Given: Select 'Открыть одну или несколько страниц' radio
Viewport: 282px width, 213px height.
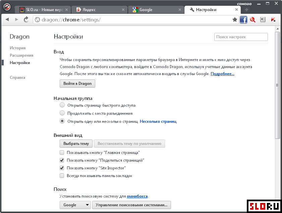Looking at the screenshot, I should pyautogui.click(x=62, y=121).
